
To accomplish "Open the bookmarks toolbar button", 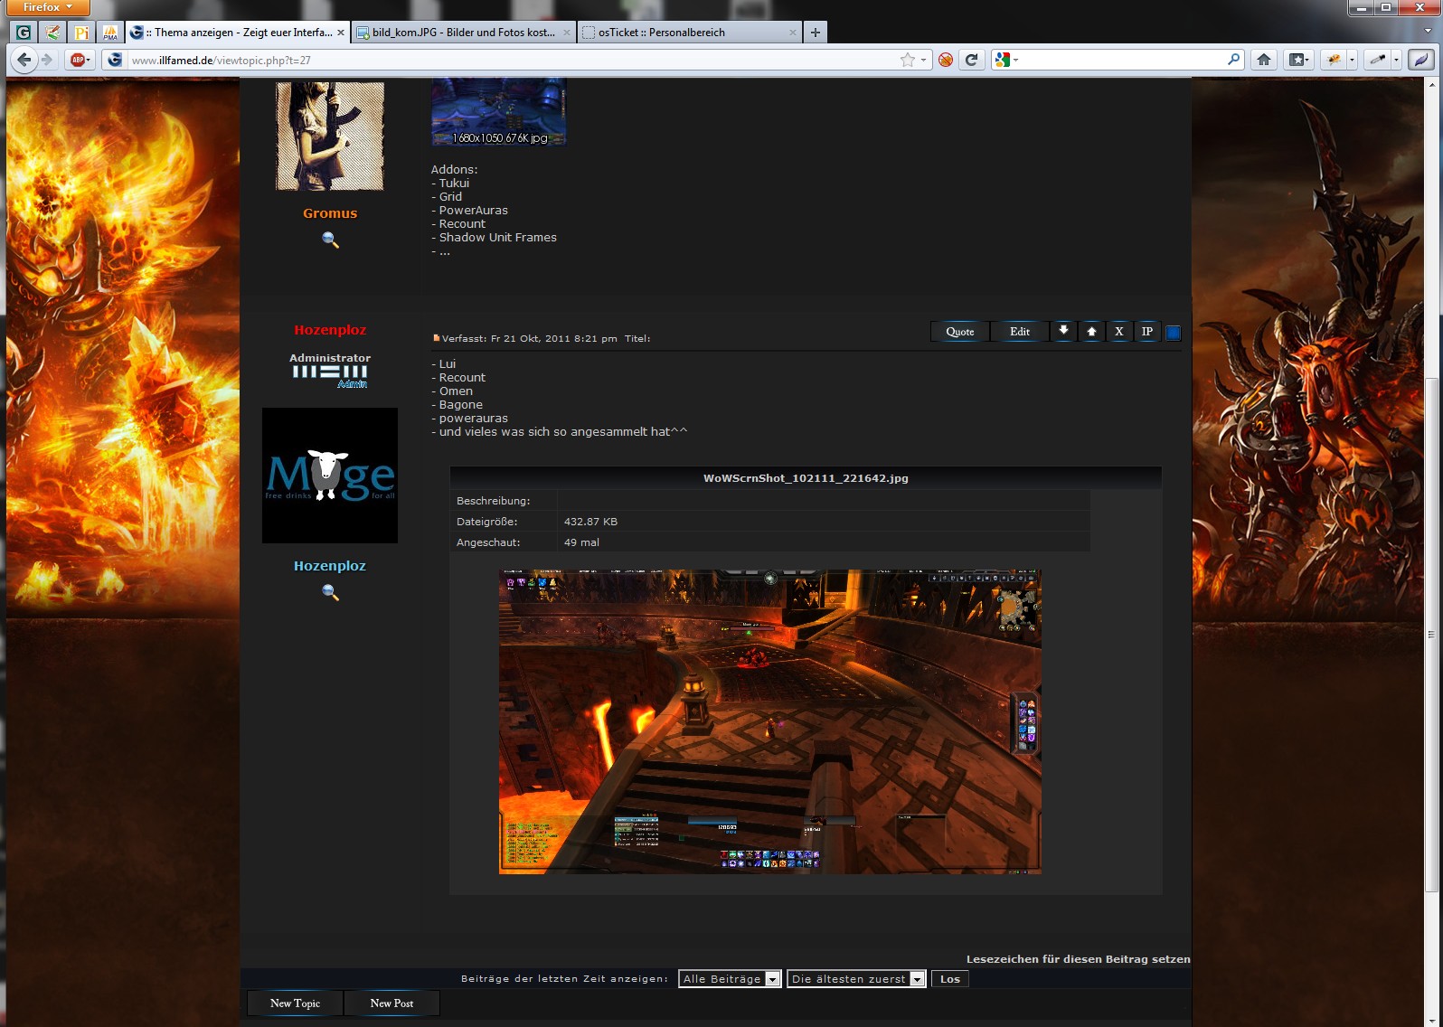I will coord(1299,60).
